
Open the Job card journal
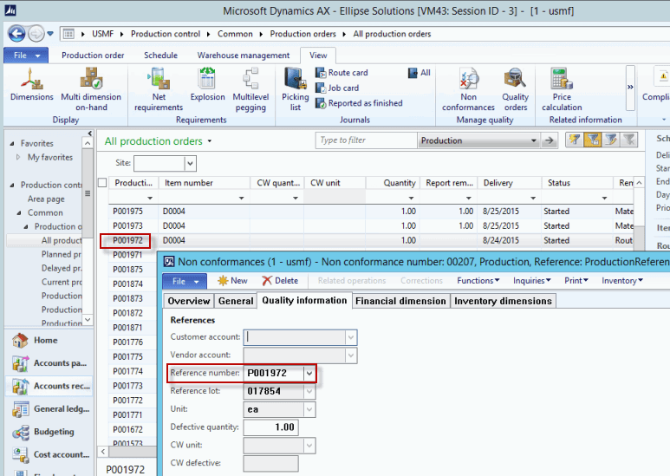point(337,88)
